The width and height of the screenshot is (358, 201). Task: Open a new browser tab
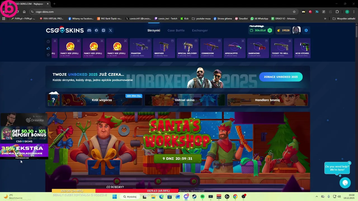54,4
